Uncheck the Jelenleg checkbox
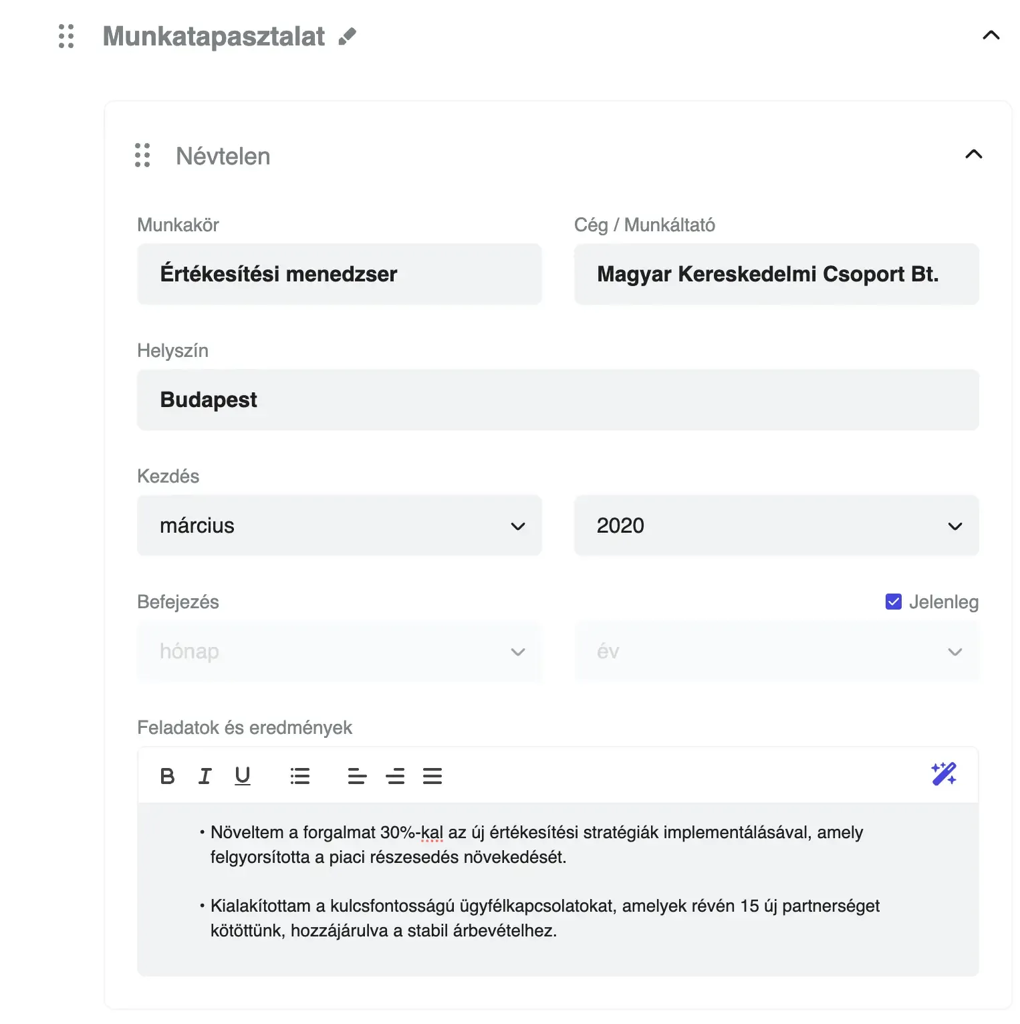1020x1024 pixels. [x=893, y=602]
